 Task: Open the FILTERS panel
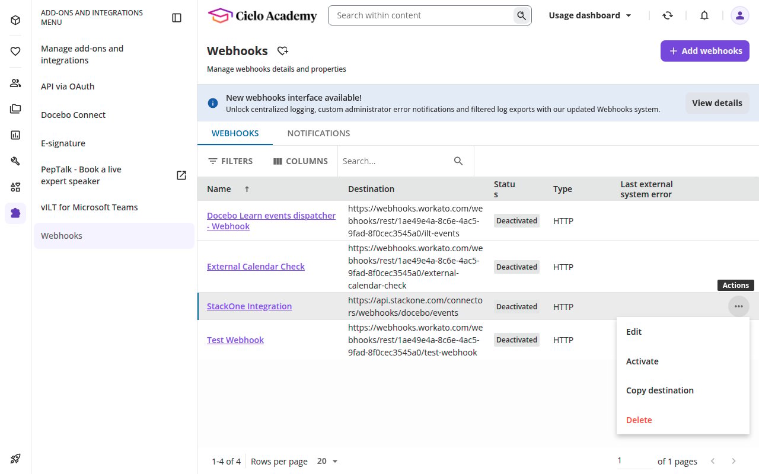[230, 161]
